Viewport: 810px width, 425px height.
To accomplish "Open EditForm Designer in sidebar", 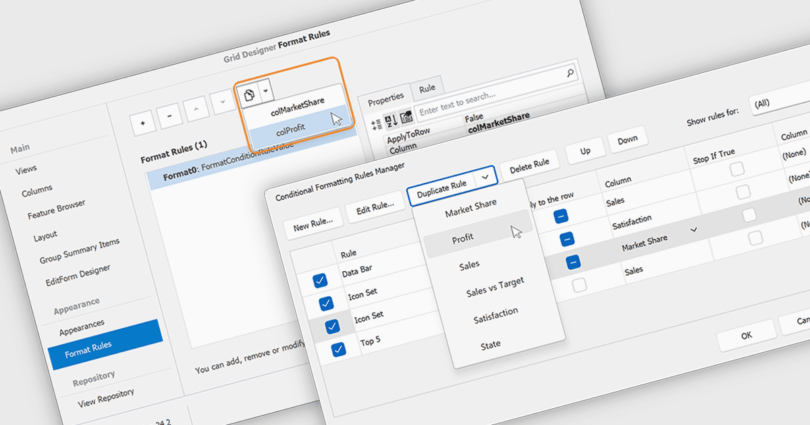I will [x=78, y=275].
